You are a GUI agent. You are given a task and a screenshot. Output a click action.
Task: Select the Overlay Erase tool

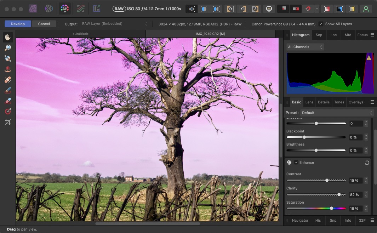coord(8,101)
